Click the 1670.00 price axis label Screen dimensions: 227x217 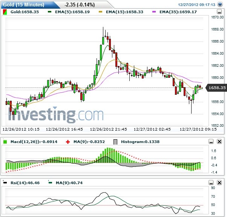pyautogui.click(x=217, y=17)
